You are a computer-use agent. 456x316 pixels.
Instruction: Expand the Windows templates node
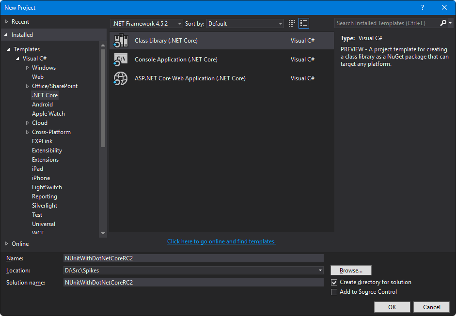coord(28,67)
